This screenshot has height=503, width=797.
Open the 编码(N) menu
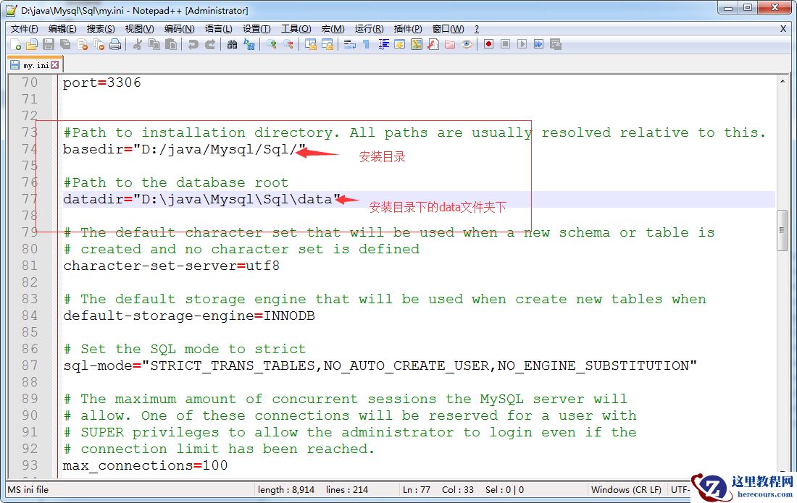point(179,29)
